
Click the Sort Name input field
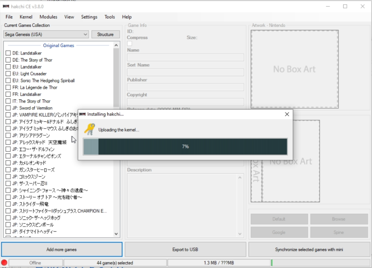pyautogui.click(x=185, y=72)
